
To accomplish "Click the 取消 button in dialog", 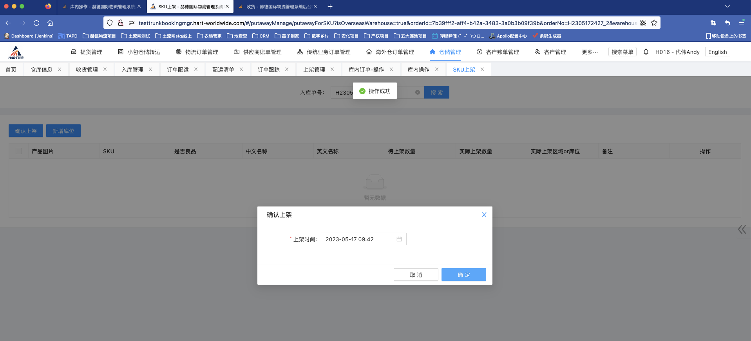I will point(416,275).
